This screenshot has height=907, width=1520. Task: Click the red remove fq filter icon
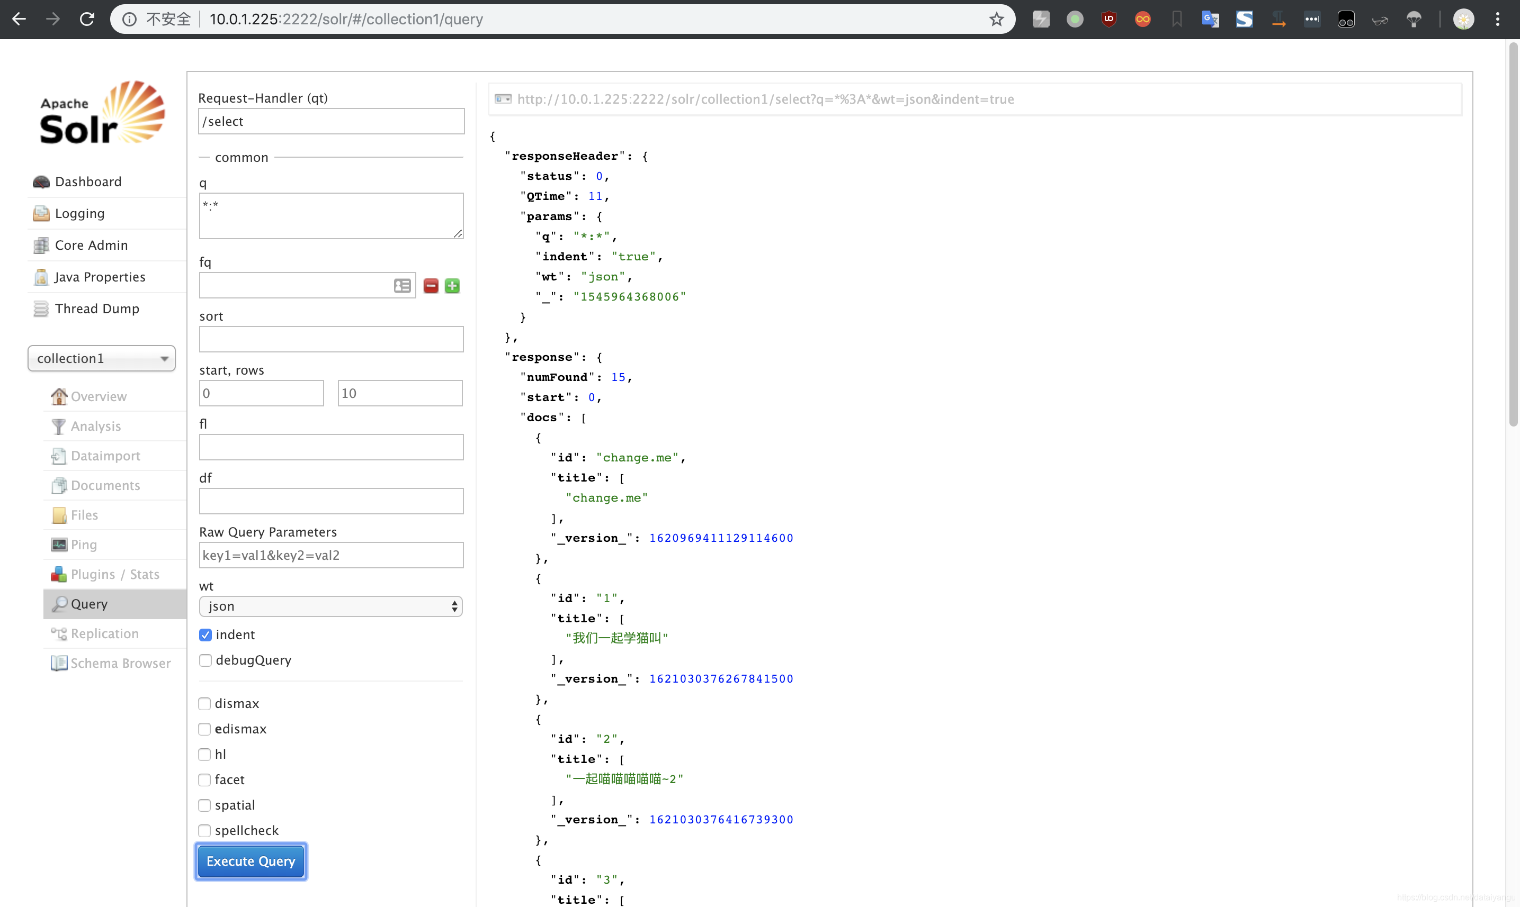431,285
